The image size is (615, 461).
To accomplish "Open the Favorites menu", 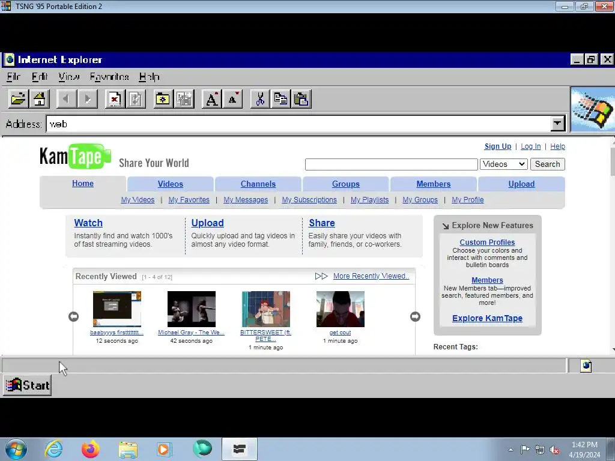I will pos(109,77).
